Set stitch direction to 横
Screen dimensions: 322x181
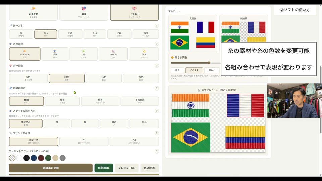click(57, 123)
